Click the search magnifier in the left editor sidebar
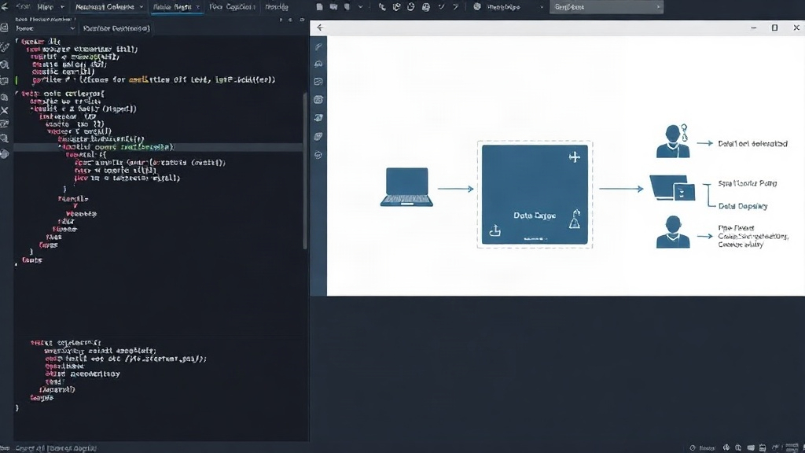 point(5,64)
